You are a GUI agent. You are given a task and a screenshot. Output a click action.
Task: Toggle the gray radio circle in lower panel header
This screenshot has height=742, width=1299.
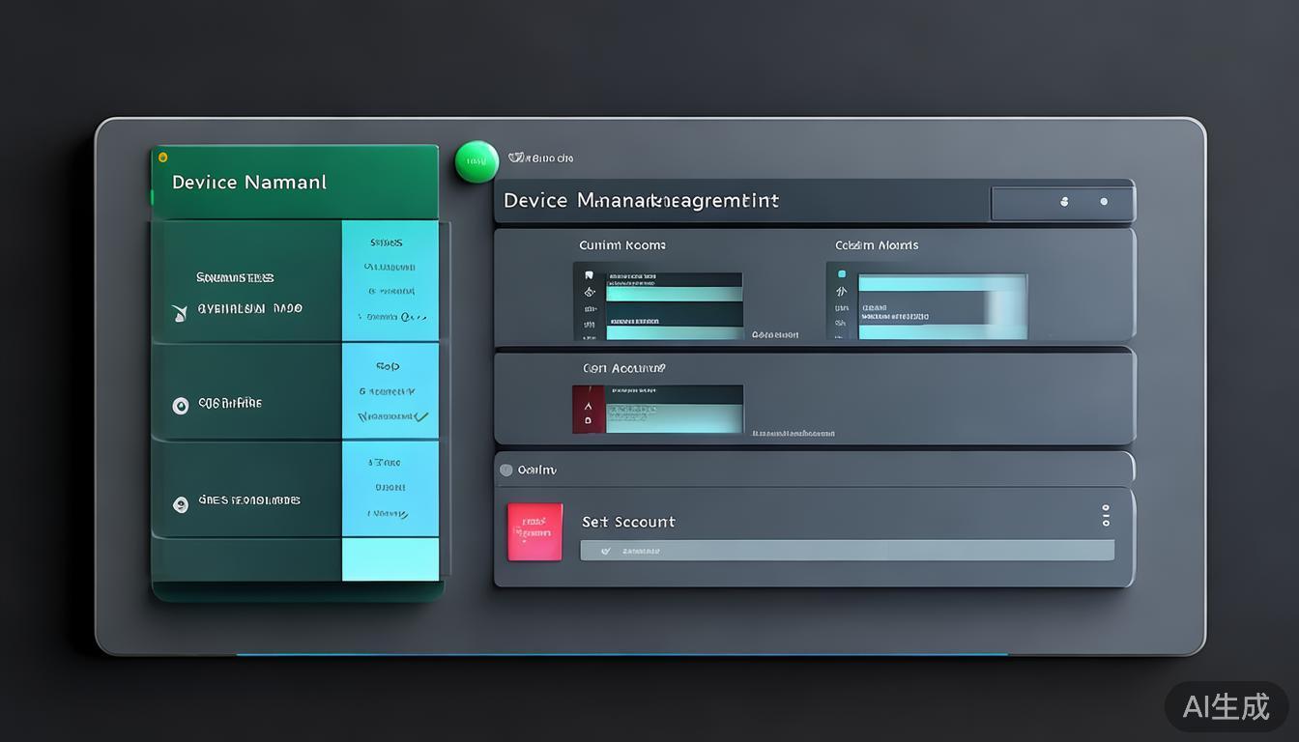click(x=505, y=471)
